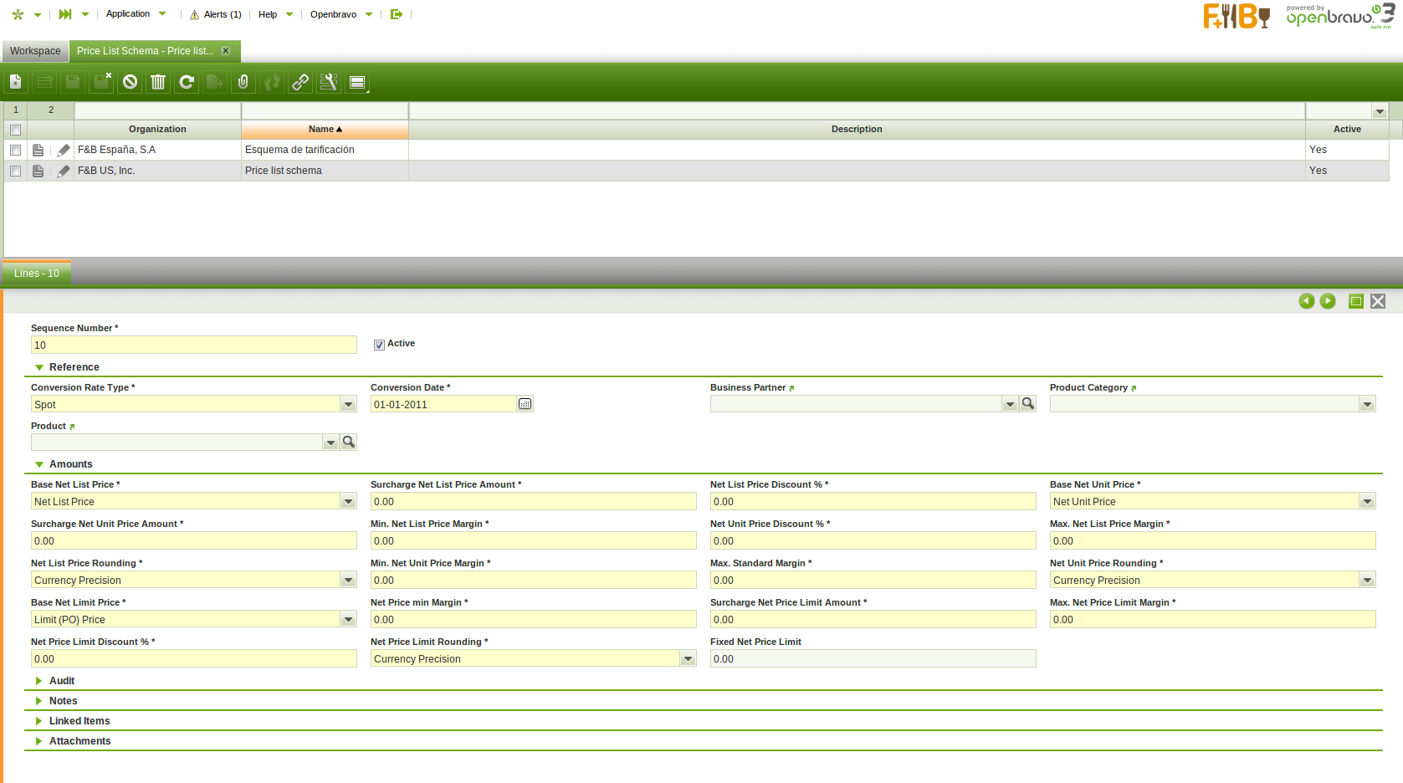Toggle the Active checkbox in Lines form

379,345
